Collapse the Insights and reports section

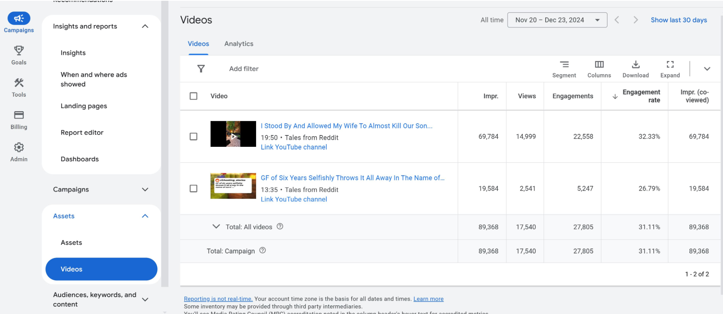[145, 26]
